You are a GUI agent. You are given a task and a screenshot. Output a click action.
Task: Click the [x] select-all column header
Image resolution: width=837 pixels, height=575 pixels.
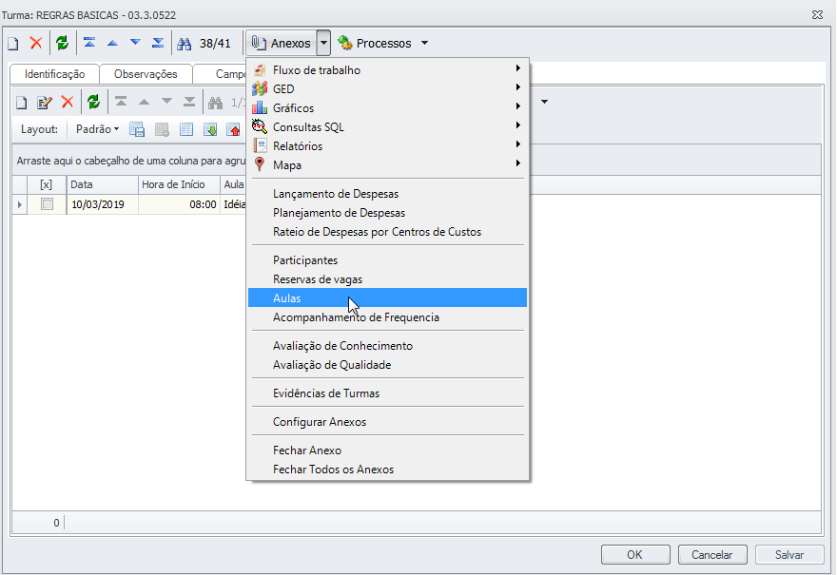click(x=47, y=184)
